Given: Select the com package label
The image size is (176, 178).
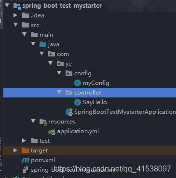Looking at the screenshot, I should point(63,54).
